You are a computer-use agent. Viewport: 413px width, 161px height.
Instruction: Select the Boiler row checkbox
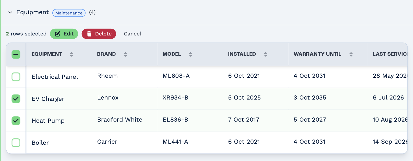(16, 143)
